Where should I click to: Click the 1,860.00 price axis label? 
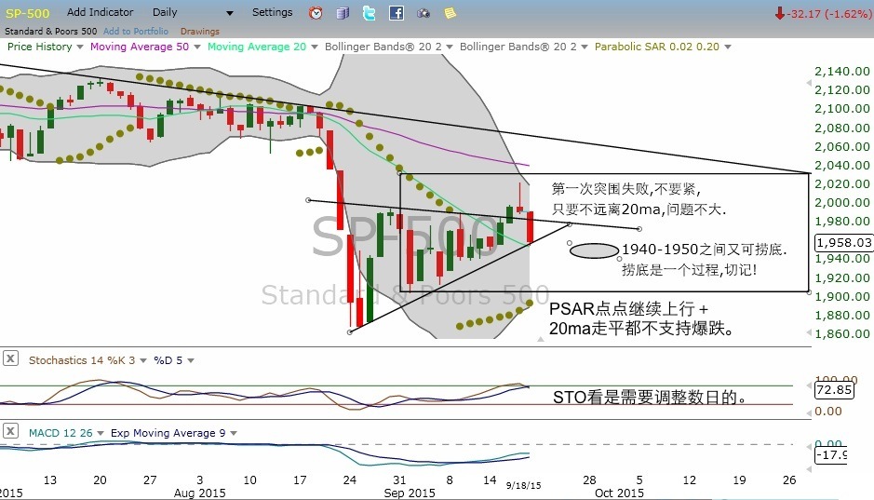[x=842, y=334]
